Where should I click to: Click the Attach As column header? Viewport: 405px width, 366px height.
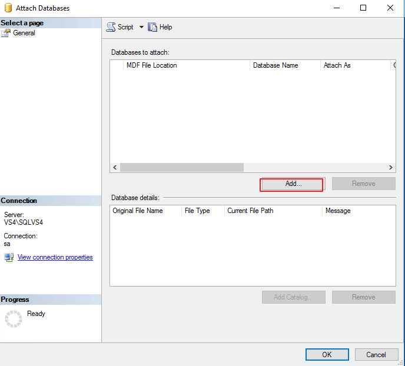point(355,65)
